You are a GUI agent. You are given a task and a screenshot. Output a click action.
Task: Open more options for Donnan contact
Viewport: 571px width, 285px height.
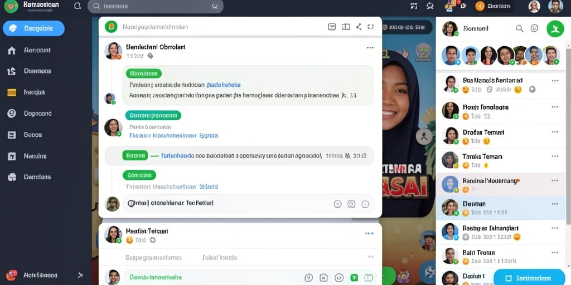pos(555,204)
